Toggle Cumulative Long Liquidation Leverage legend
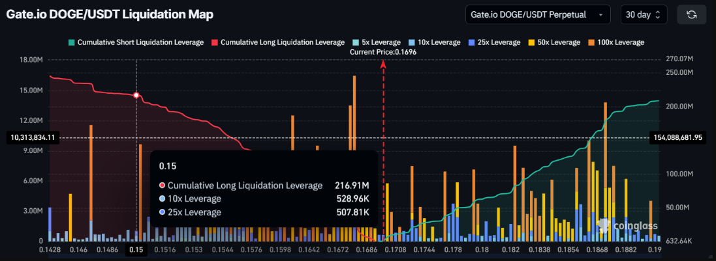Screen dimensions: 716x261 point(278,42)
